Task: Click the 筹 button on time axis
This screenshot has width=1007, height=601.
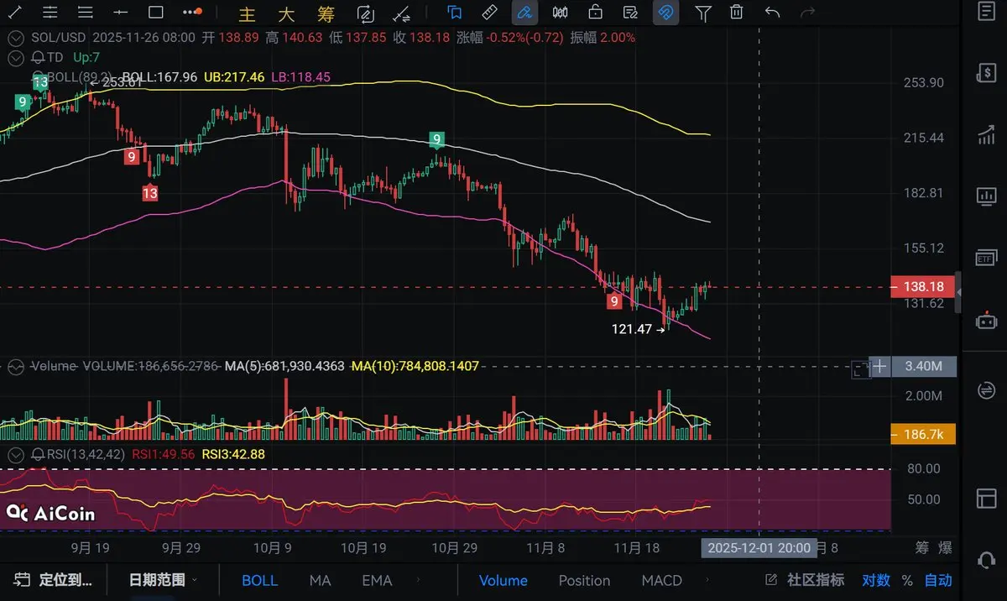Action: coord(922,548)
